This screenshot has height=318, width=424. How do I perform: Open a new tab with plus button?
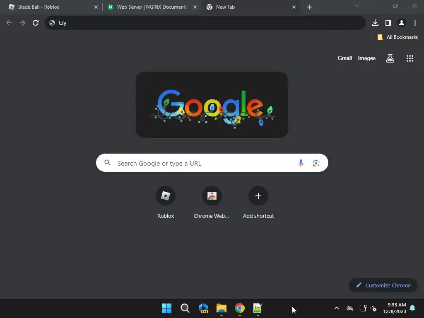tap(310, 7)
